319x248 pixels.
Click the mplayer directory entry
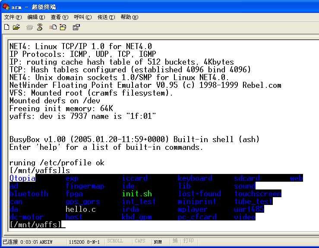(193, 209)
